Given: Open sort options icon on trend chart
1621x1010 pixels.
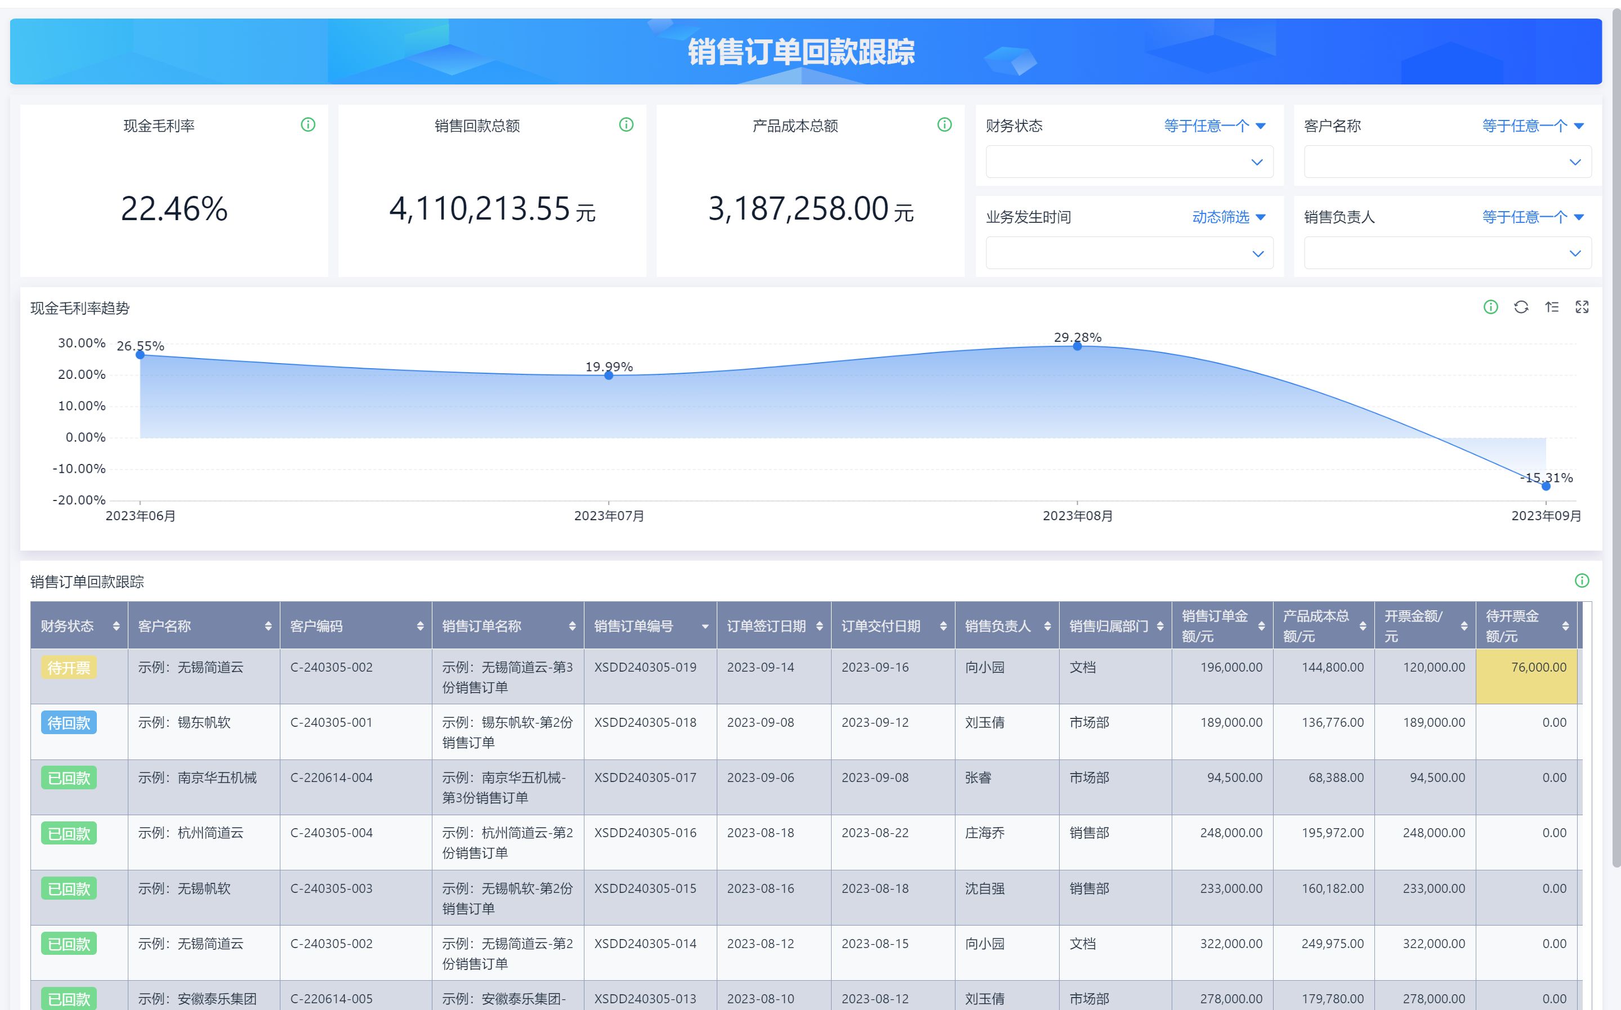Looking at the screenshot, I should pos(1552,307).
